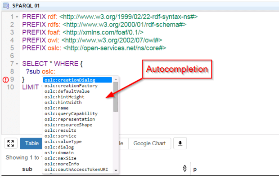The height and width of the screenshot is (178, 279).
Task: Switch to the Table results tab
Action: (31, 143)
